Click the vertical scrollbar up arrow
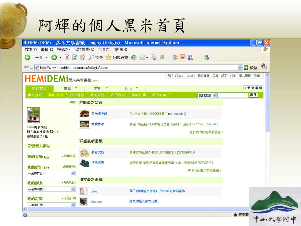The height and width of the screenshot is (226, 301). tap(267, 75)
